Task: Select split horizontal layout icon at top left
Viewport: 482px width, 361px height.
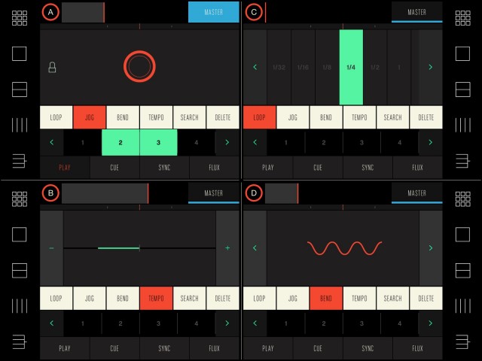Action: click(x=20, y=89)
